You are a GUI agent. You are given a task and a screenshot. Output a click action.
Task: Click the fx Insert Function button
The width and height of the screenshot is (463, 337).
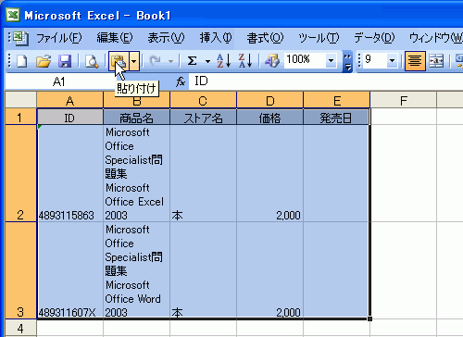click(x=181, y=81)
